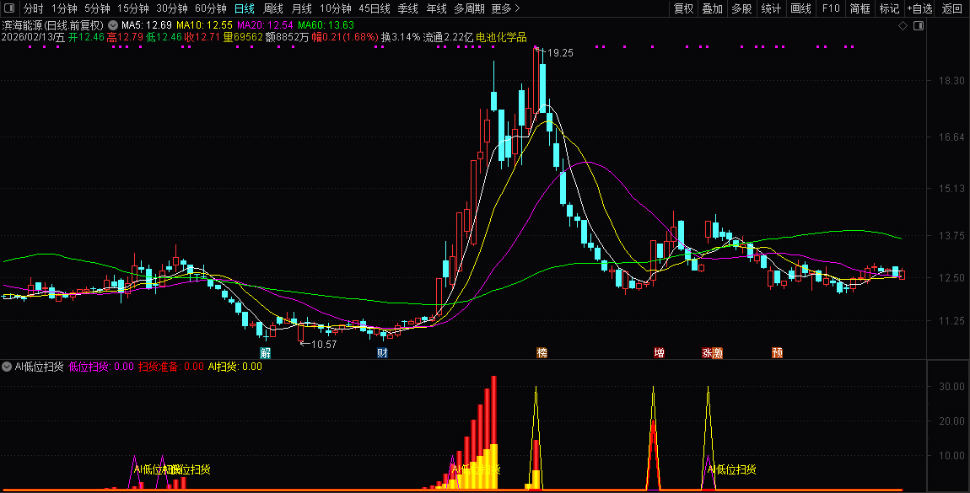Click the 复权 button
Viewport: 970px width, 493px height.
click(x=683, y=8)
